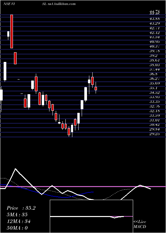166x233 pixels.
Task: Click the 34.52 price axis label
Action: [x=154, y=93]
